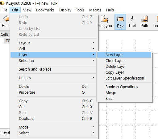Choose Duplicate in the Edit menu
158x139 pixels.
53,118
